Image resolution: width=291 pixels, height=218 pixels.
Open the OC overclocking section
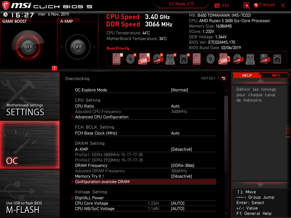click(30, 145)
